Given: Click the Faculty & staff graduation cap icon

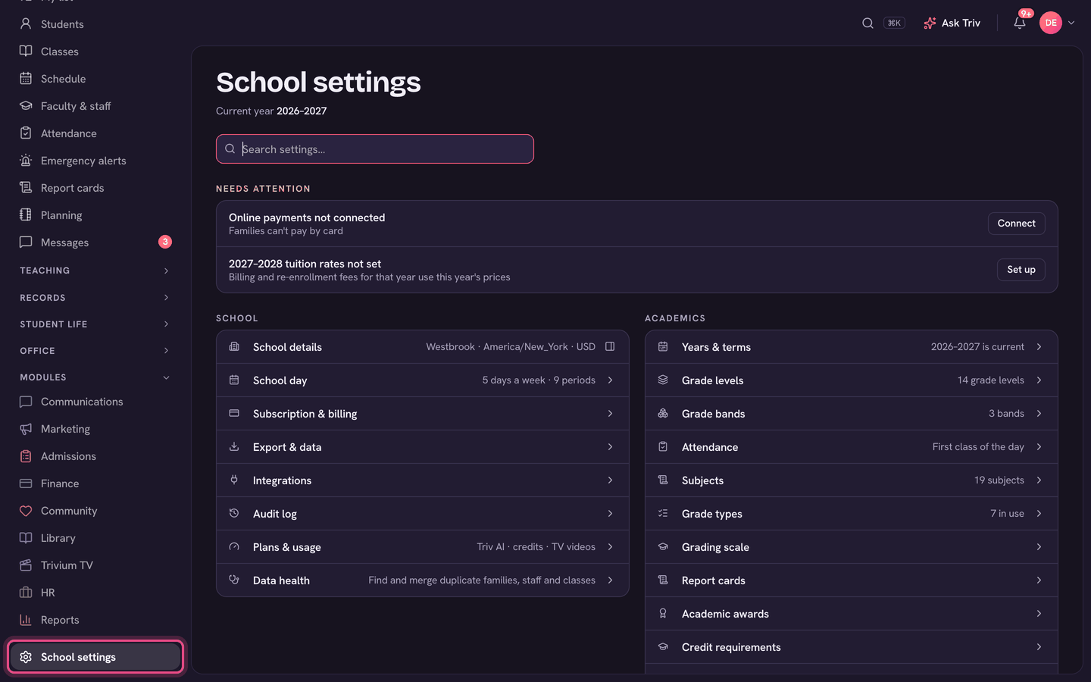Looking at the screenshot, I should 26,106.
